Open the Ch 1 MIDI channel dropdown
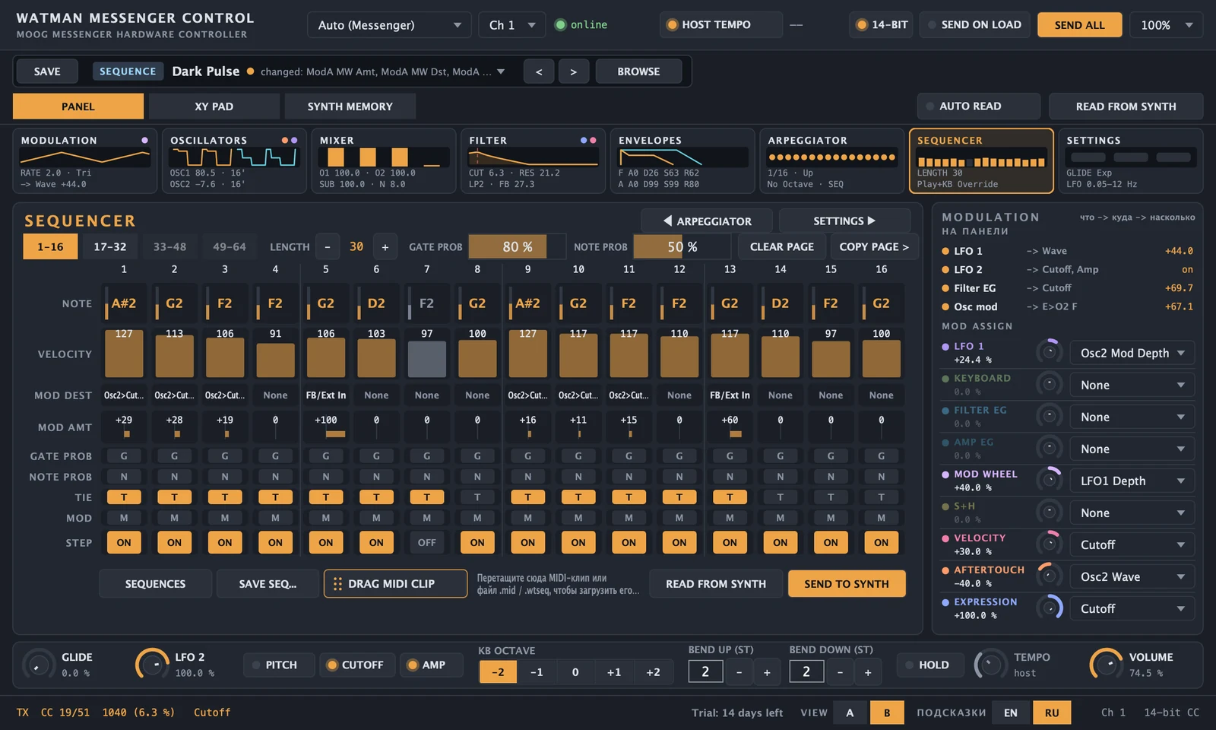 click(x=511, y=25)
